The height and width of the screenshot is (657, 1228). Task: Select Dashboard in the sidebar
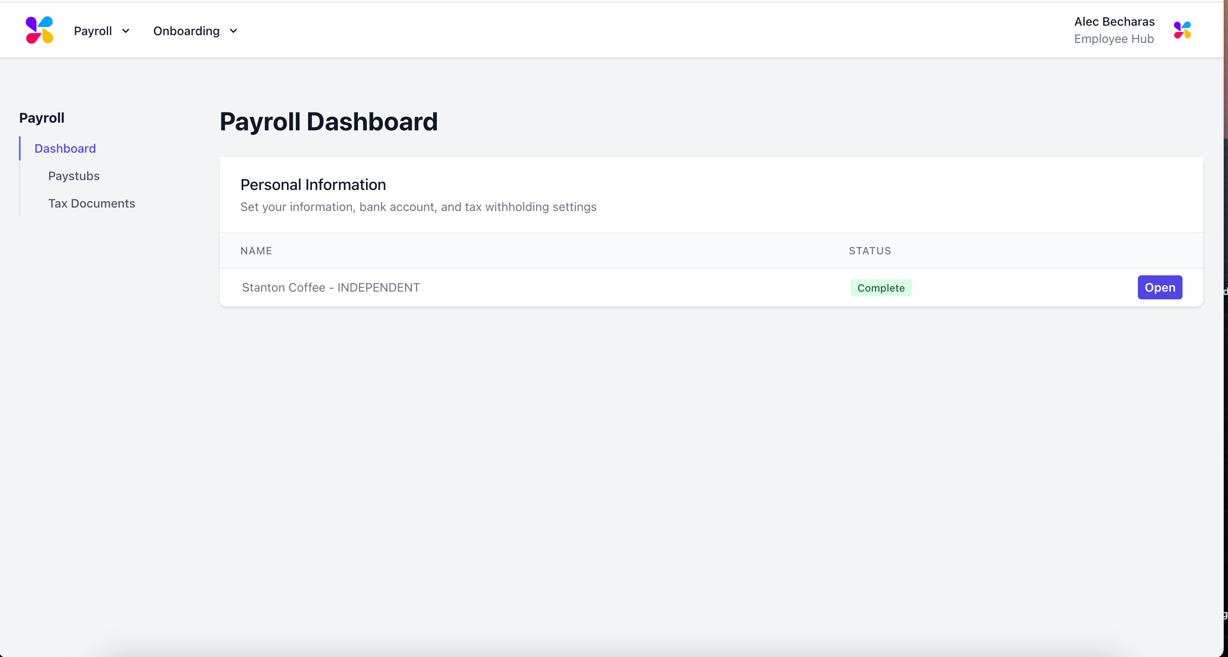pos(65,149)
